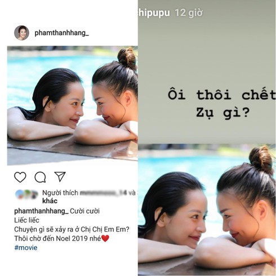Tap the red heart emoji in caption
This screenshot has height=276, width=276.
[105, 238]
